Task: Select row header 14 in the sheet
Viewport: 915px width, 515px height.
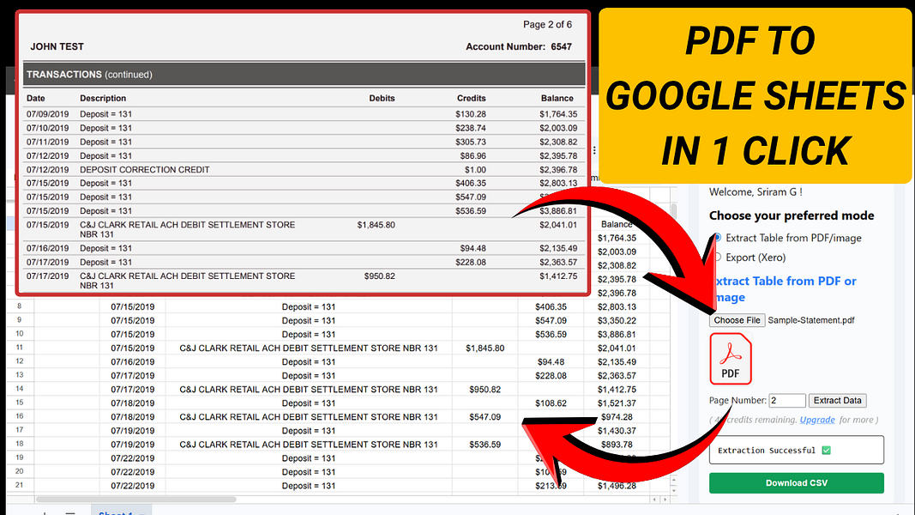Action: pos(20,389)
